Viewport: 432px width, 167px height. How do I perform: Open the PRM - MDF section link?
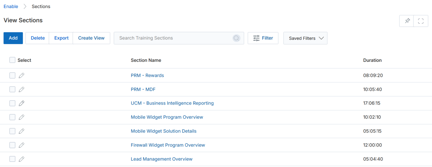click(143, 89)
